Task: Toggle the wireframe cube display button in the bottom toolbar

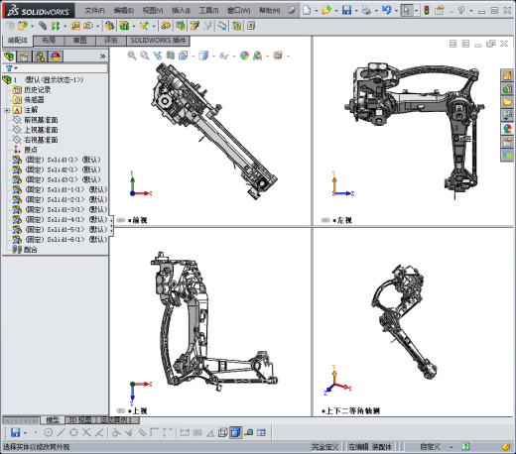Action: [223, 432]
